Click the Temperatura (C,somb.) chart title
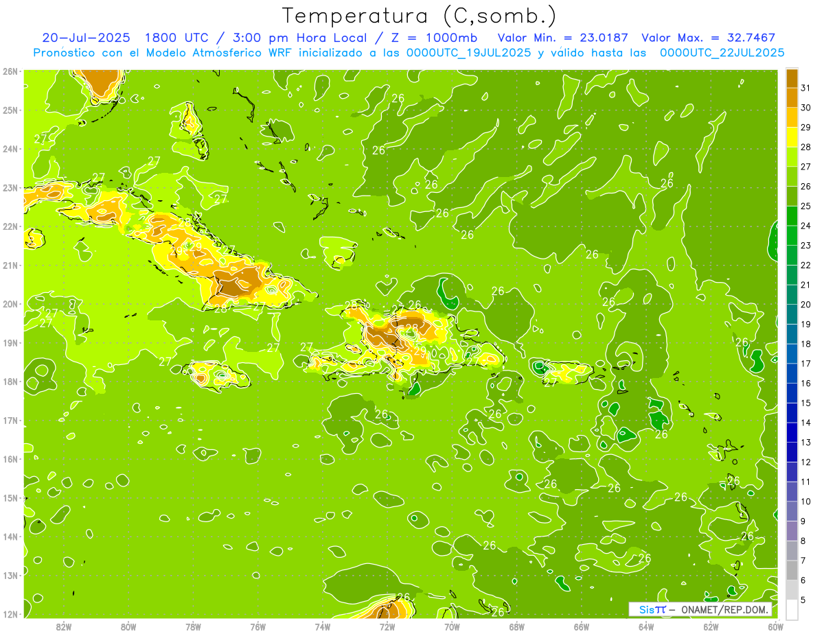This screenshot has height=636, width=824. 419,15
